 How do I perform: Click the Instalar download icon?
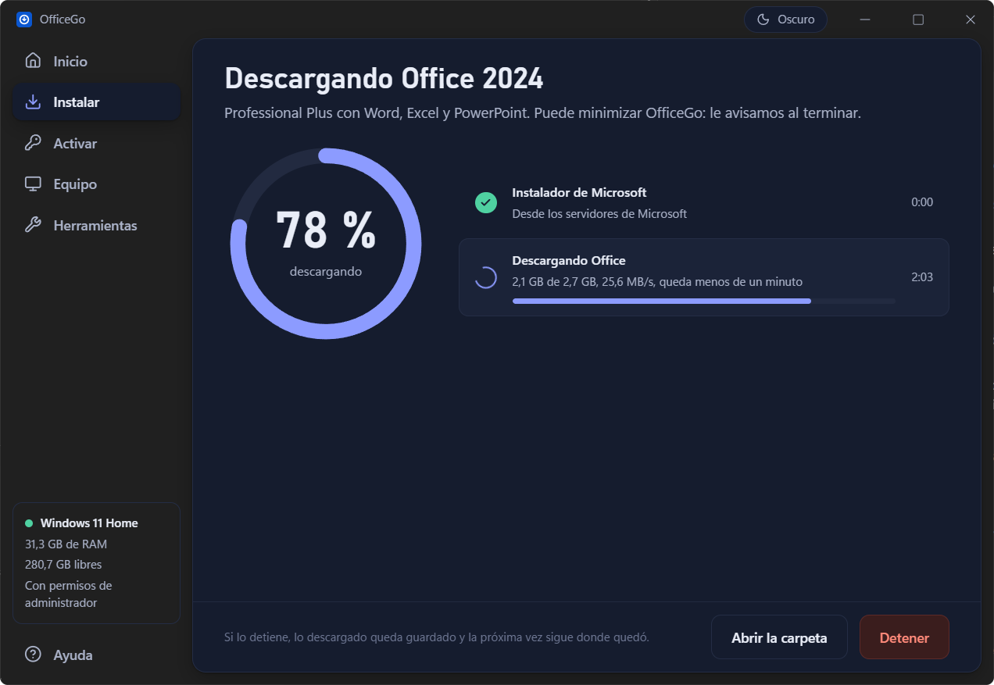point(33,102)
